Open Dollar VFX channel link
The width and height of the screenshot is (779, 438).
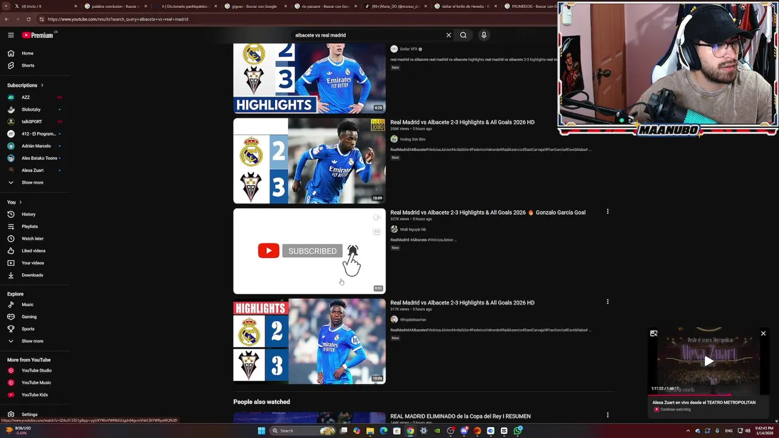pos(408,49)
